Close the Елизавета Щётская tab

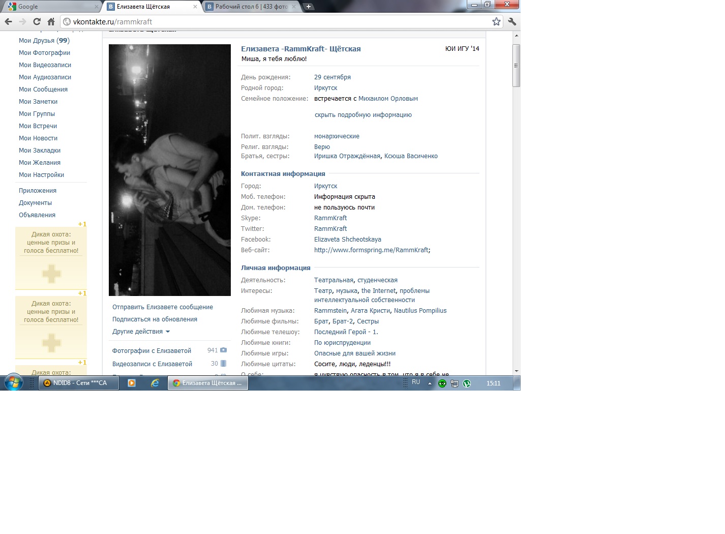pyautogui.click(x=195, y=7)
